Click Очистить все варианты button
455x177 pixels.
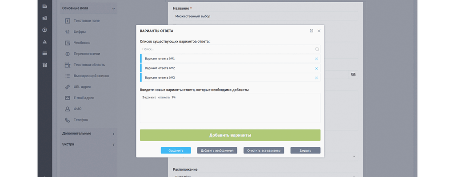pos(264,150)
